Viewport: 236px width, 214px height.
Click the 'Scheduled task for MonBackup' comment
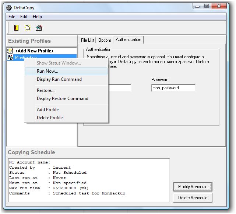89,193
